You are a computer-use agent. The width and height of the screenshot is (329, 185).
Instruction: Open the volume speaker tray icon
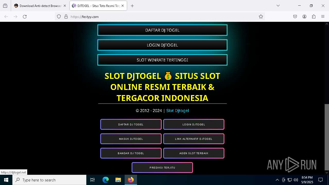pos(296,180)
